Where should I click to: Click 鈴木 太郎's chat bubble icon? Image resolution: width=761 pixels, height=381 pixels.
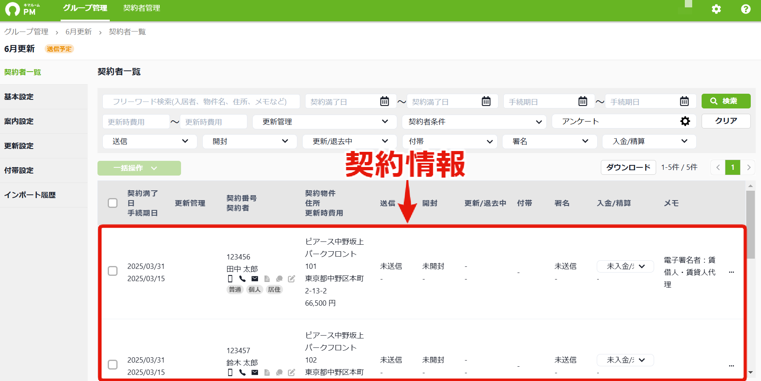pos(279,372)
